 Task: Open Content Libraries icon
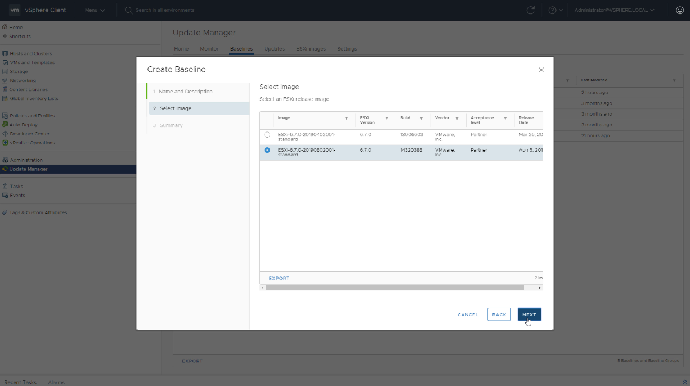(x=5, y=89)
